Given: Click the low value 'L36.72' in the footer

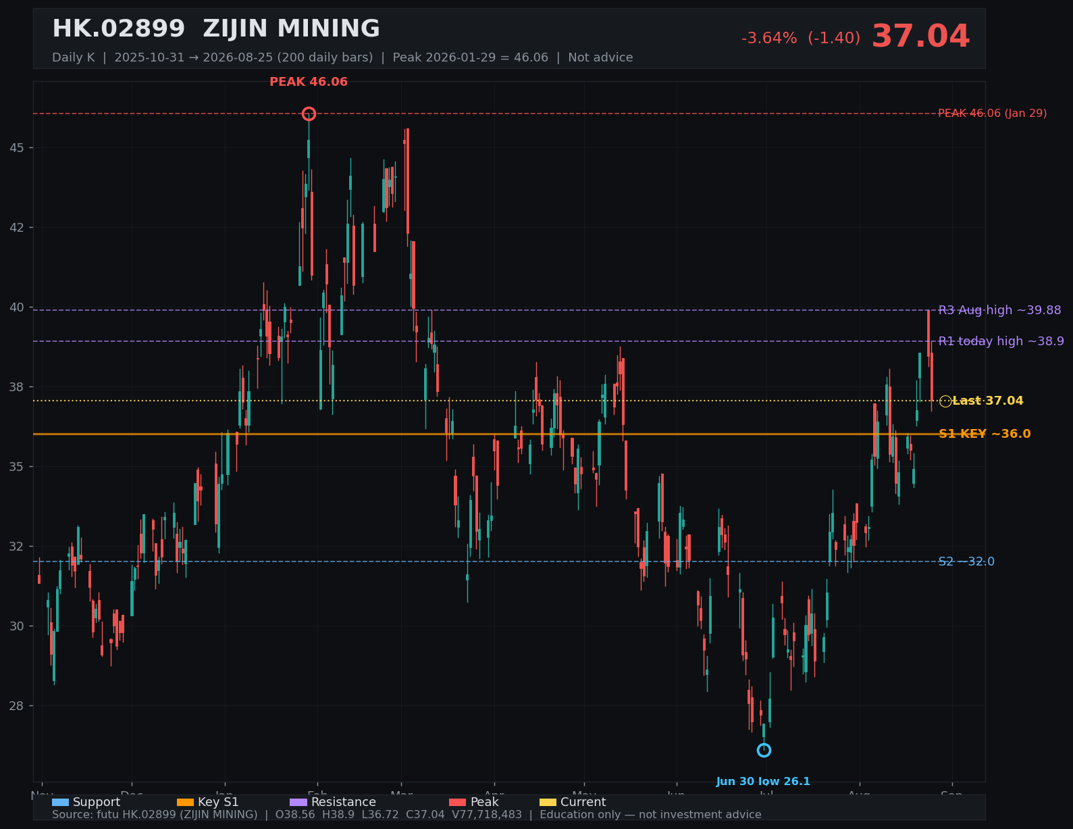Looking at the screenshot, I should click(381, 815).
